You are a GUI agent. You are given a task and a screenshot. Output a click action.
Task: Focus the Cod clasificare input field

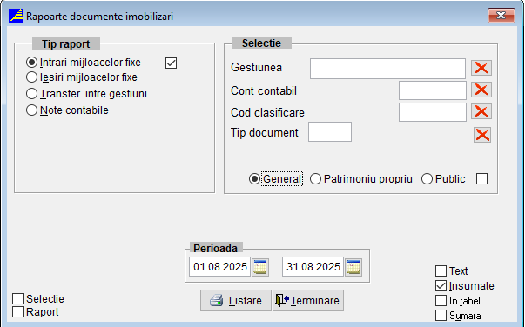[433, 112]
